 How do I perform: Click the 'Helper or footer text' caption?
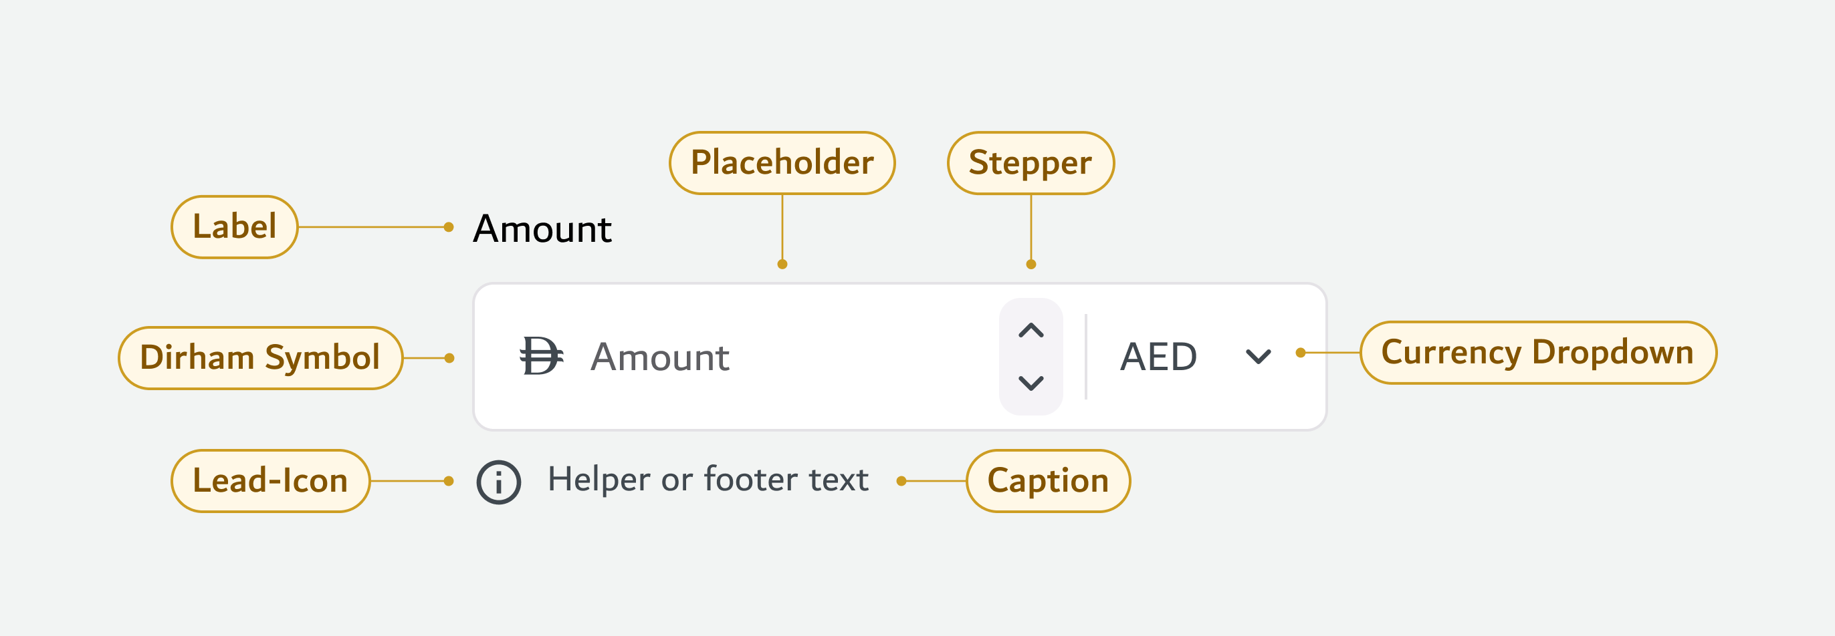[x=708, y=480]
